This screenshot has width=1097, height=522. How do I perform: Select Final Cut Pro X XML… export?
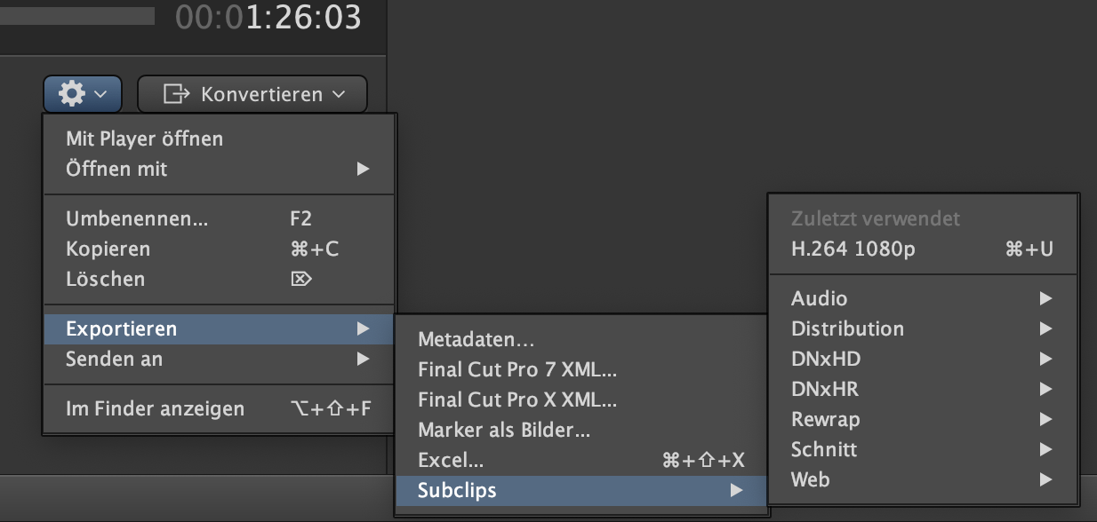click(x=581, y=399)
